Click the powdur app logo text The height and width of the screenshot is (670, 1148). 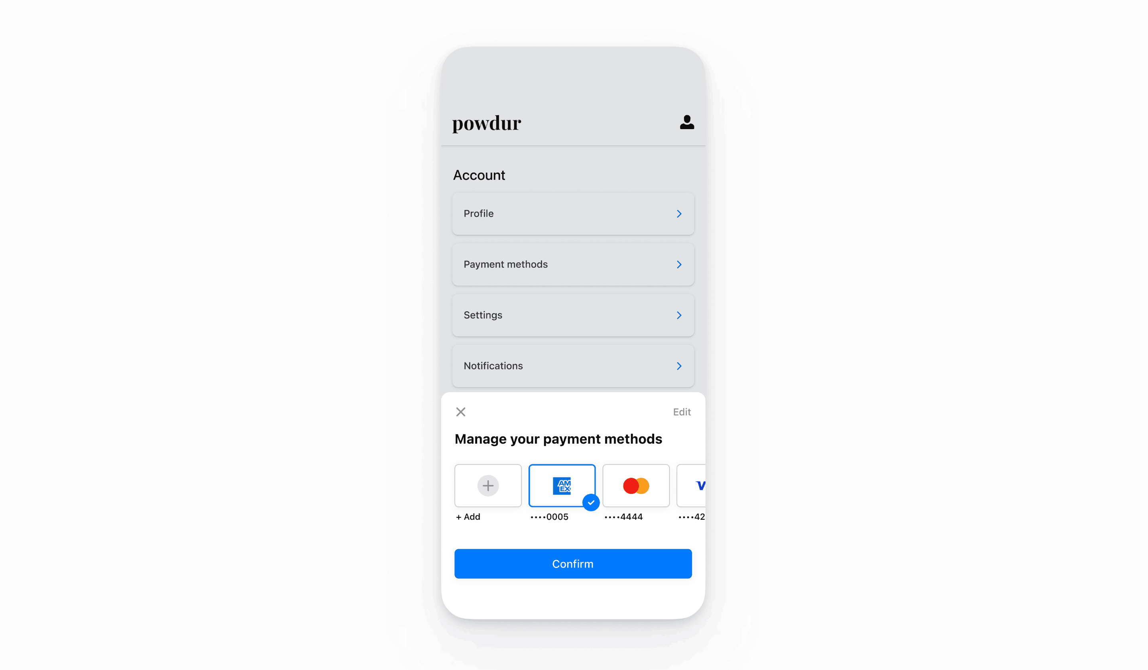point(486,122)
